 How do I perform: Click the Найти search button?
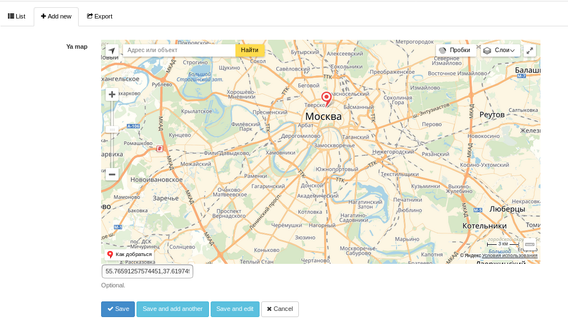(249, 50)
